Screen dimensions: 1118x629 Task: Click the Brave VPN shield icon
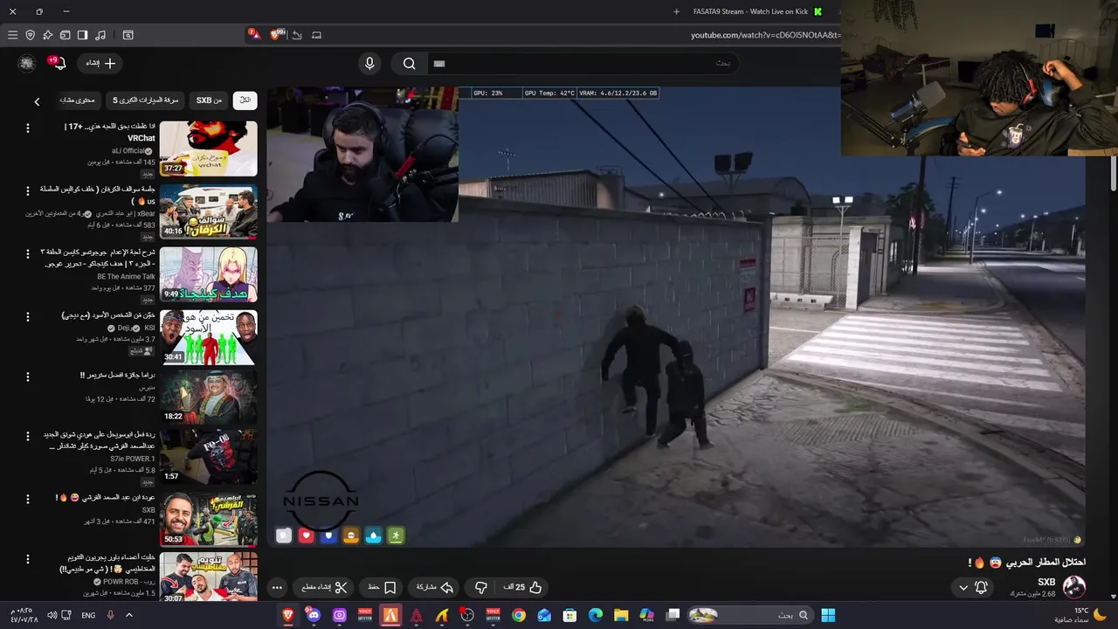pos(30,35)
